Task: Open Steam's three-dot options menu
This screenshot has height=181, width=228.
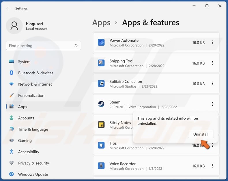Action: tap(212, 104)
